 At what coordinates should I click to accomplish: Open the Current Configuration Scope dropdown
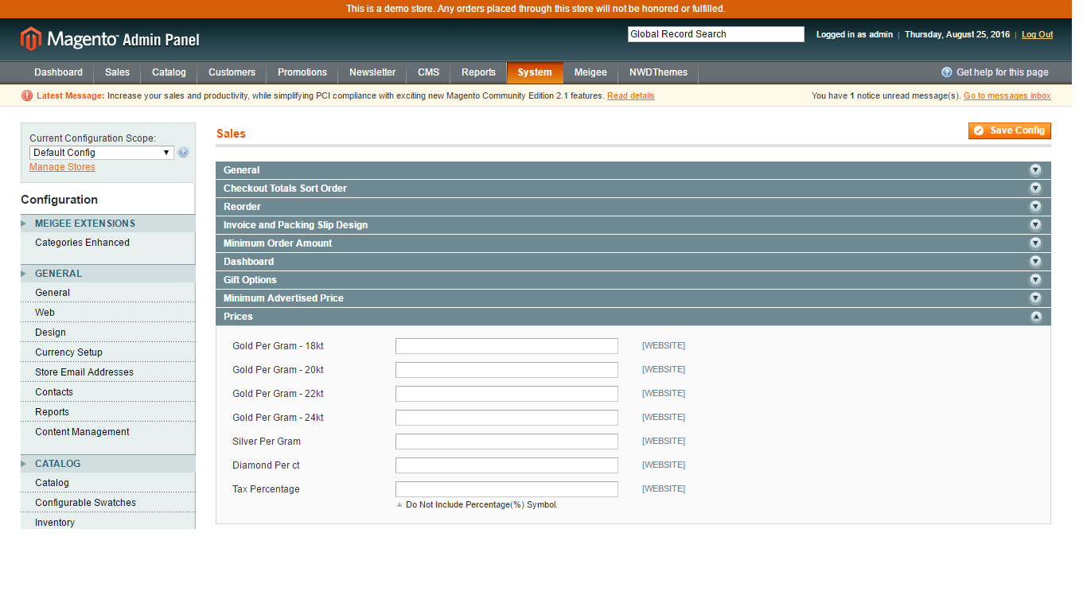[x=101, y=152]
